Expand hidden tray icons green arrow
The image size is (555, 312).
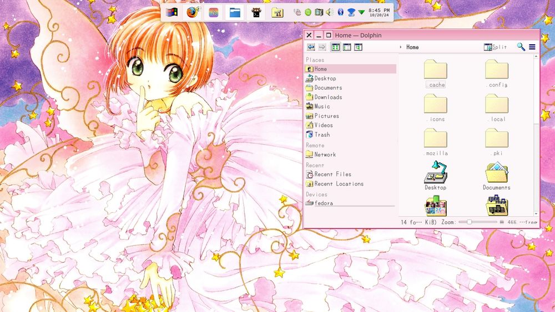(x=361, y=12)
